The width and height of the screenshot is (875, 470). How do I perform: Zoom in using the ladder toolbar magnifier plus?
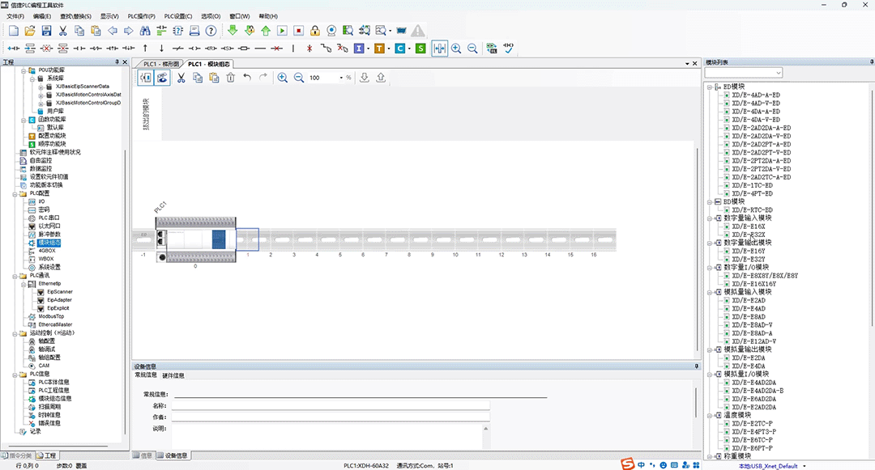[456, 49]
